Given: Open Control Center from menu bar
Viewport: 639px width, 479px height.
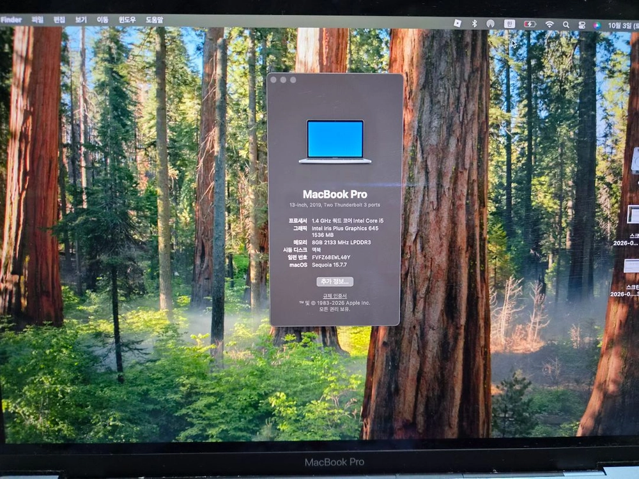Looking at the screenshot, I should (581, 25).
